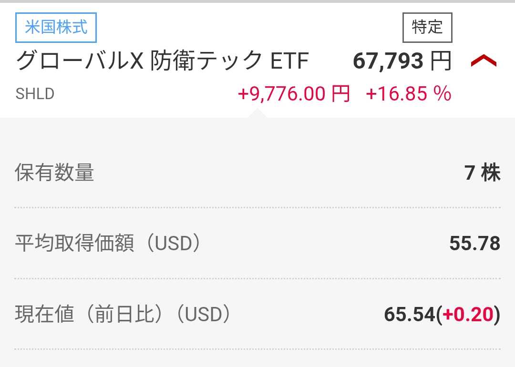Click the small pointer triangle under profit
Screen dimensions: 515x367
point(257,113)
